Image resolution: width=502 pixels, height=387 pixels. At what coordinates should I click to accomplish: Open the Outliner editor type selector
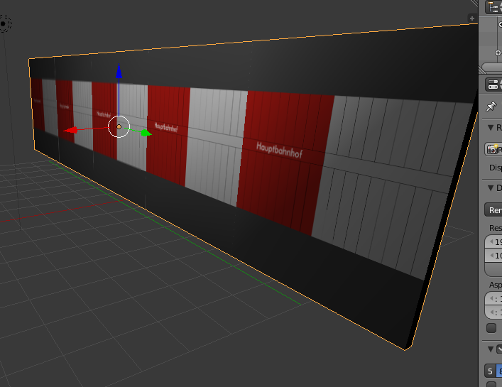pos(493,7)
